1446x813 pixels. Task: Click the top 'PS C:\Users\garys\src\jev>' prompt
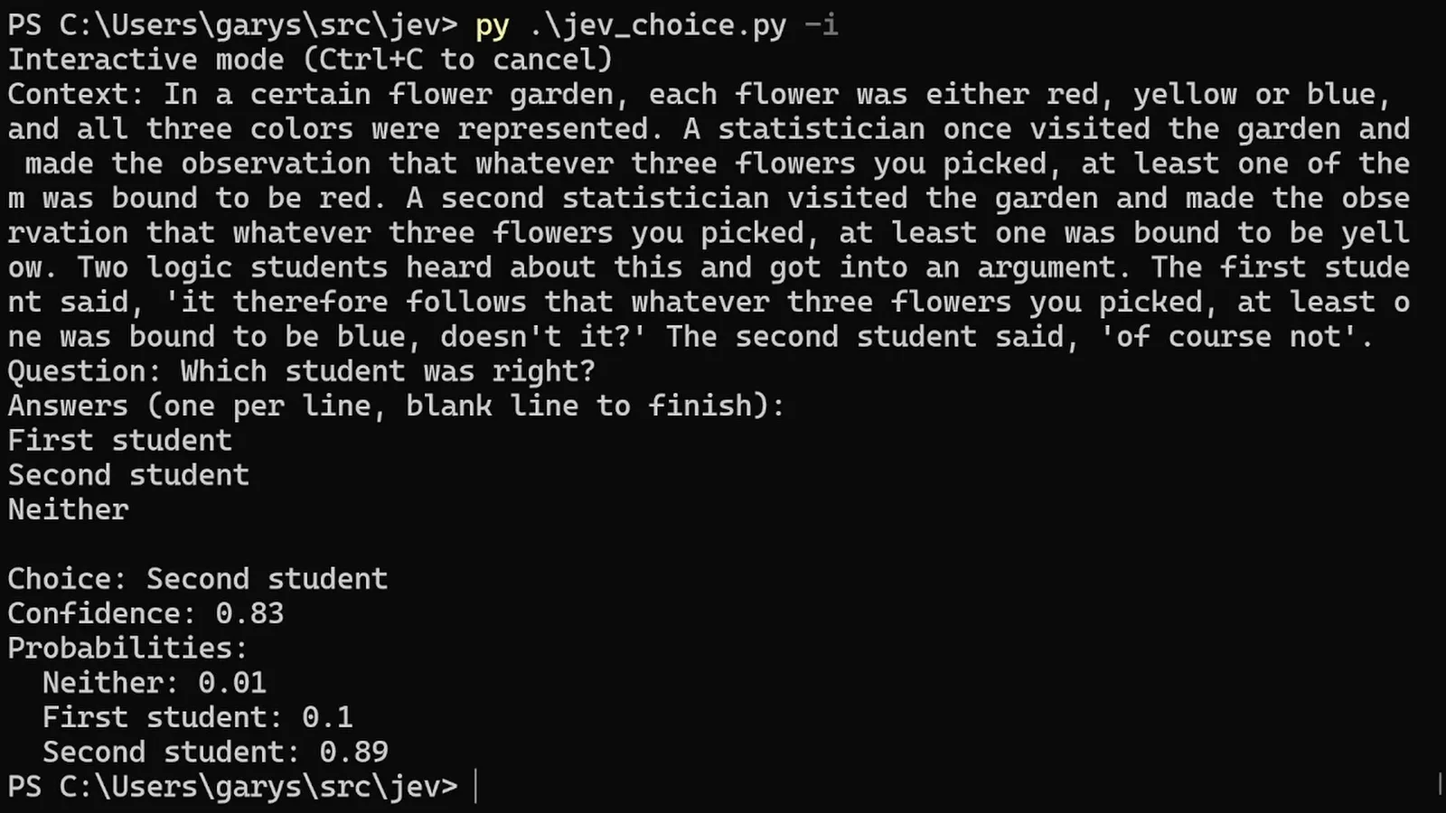click(x=232, y=25)
